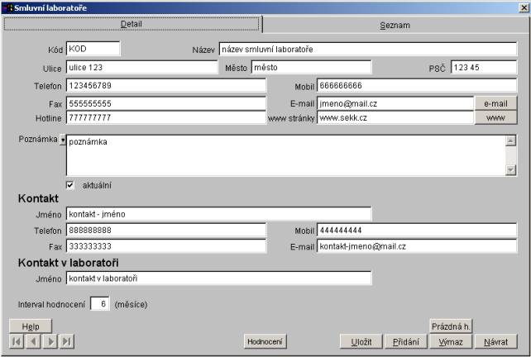
Task: Open the Hodnocení dialog
Action: coord(265,341)
